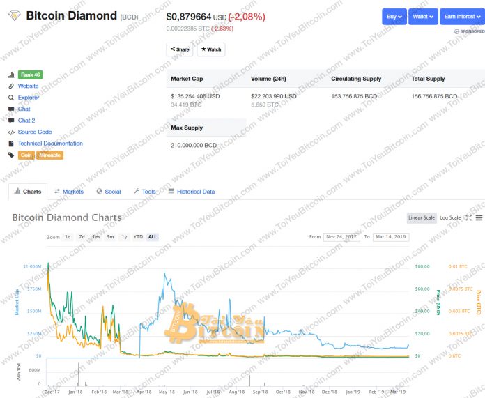The height and width of the screenshot is (398, 485).
Task: Click the Watch star button
Action: tap(211, 49)
